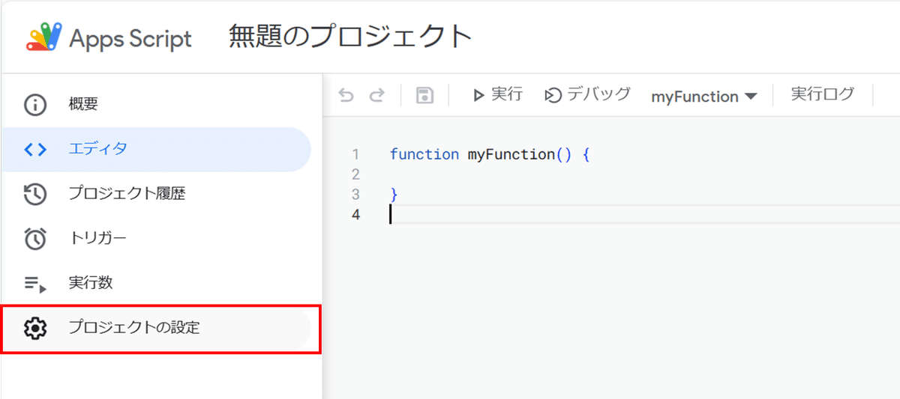Click the プロジェクトの設定 gear icon
This screenshot has height=399, width=900.
(x=35, y=328)
